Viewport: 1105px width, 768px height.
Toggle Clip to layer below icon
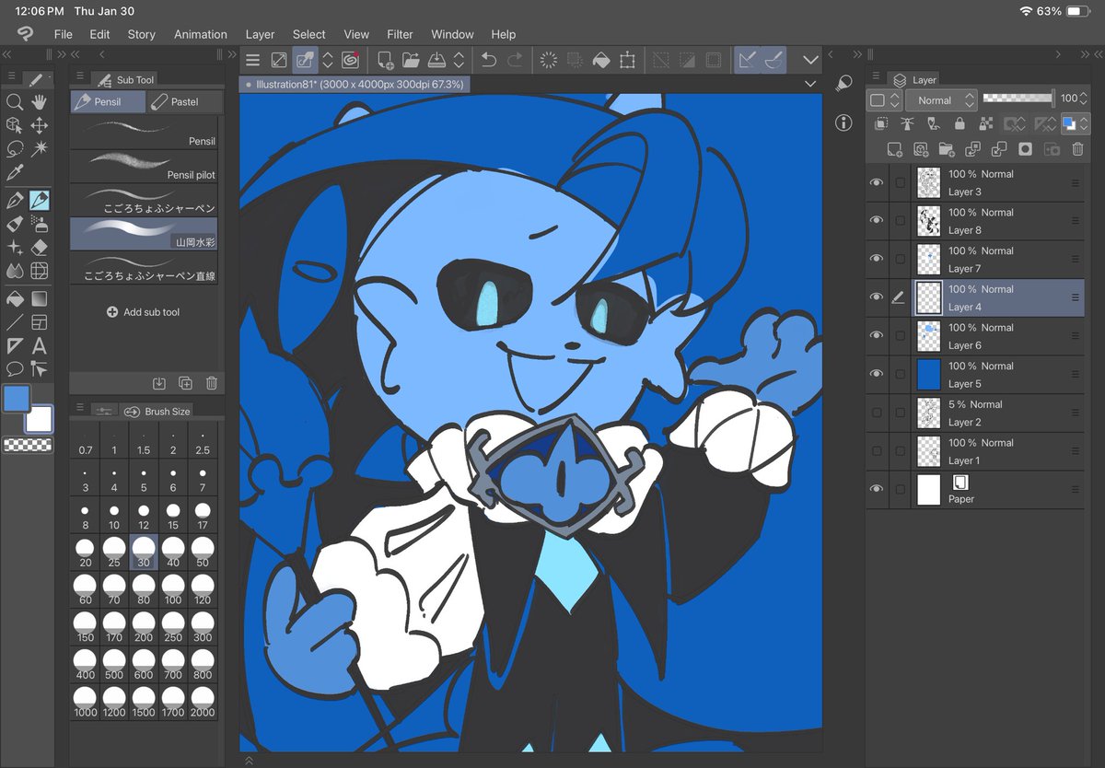[x=881, y=123]
